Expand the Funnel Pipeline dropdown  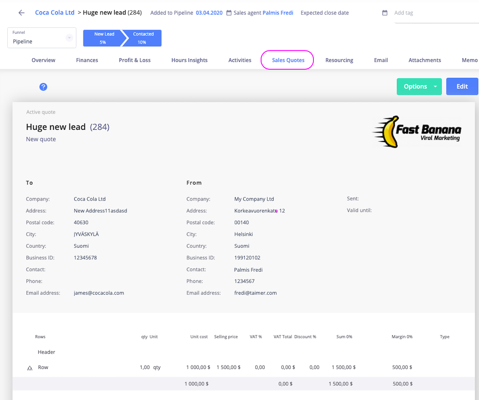point(42,38)
